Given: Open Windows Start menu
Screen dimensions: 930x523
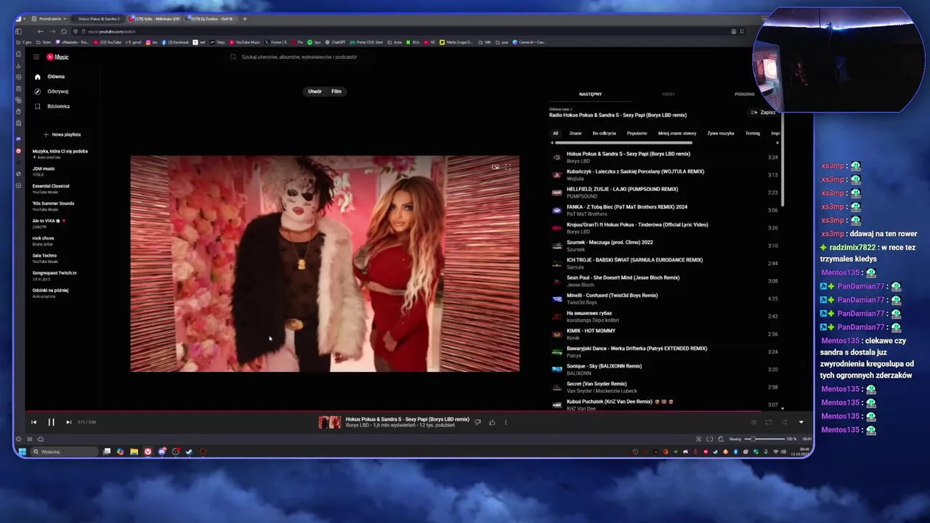Looking at the screenshot, I should click(x=22, y=452).
